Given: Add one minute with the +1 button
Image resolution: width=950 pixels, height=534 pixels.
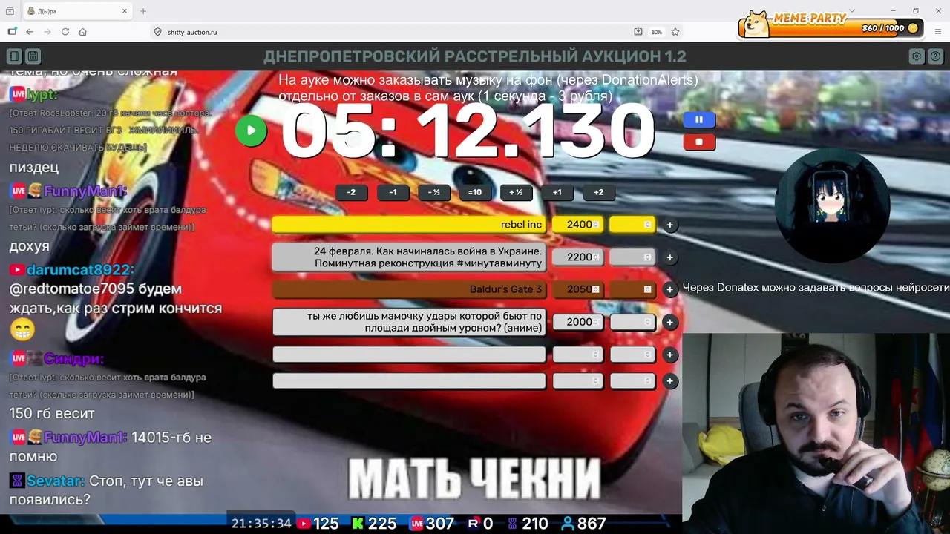Looking at the screenshot, I should [557, 192].
